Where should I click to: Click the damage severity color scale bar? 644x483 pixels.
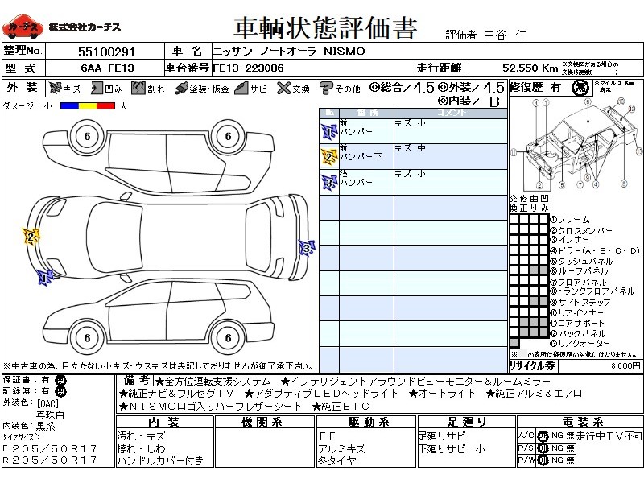point(87,105)
